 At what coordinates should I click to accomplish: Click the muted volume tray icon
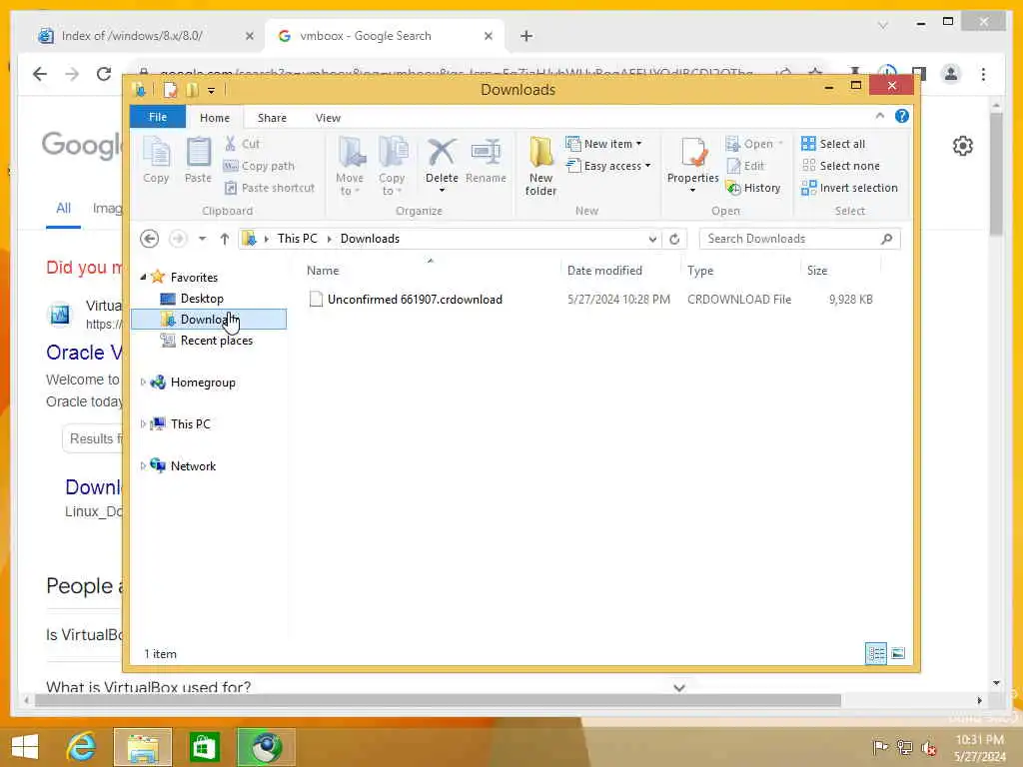[928, 747]
